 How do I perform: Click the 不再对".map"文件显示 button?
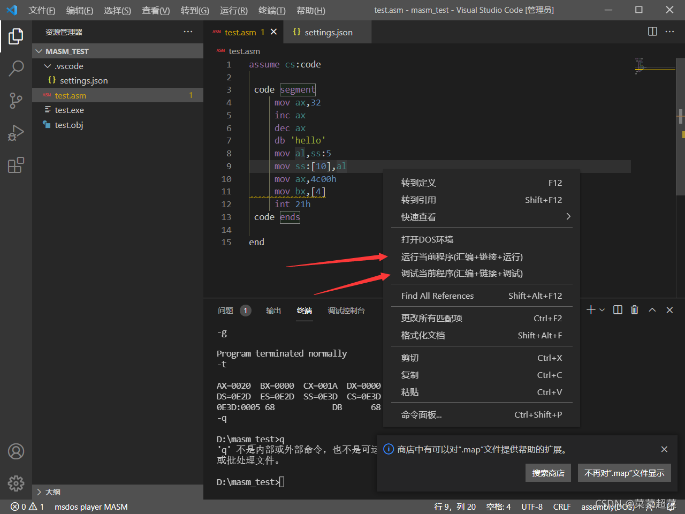coord(624,473)
